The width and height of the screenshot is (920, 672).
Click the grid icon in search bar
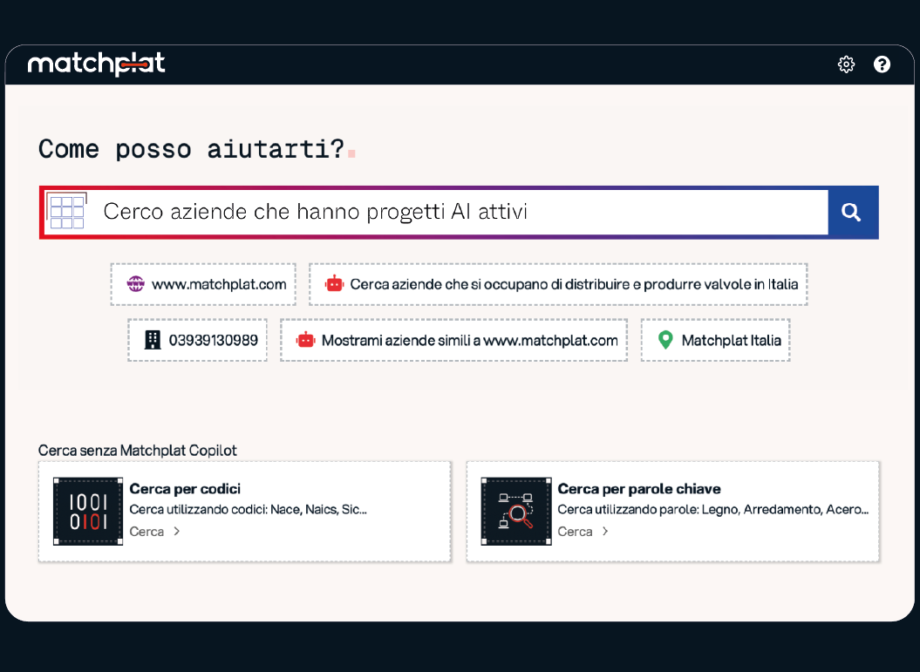tap(67, 212)
